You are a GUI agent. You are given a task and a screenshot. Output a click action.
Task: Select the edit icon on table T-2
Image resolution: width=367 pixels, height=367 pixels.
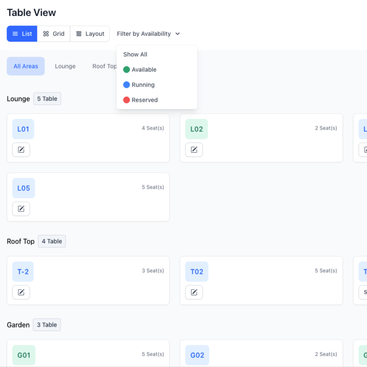(x=21, y=292)
